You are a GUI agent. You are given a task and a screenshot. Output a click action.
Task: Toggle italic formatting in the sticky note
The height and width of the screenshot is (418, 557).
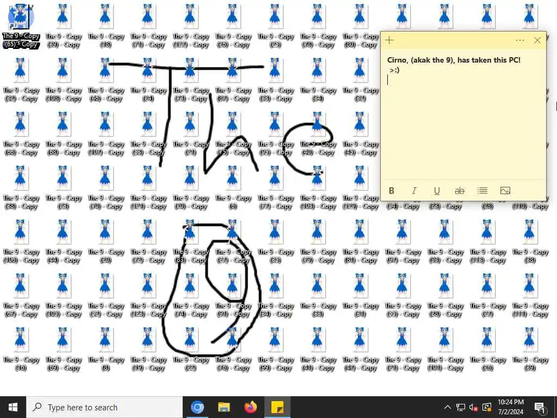[x=414, y=191]
